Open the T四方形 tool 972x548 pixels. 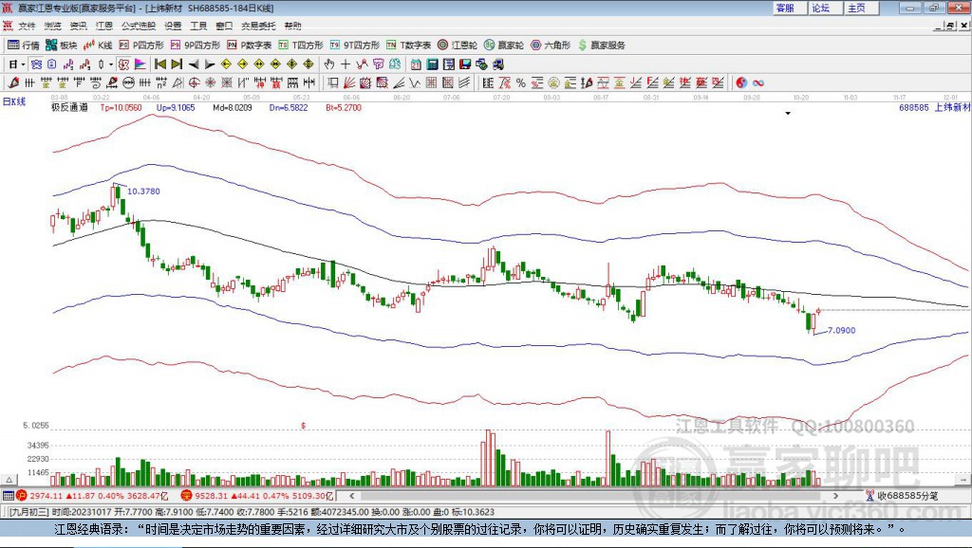pyautogui.click(x=301, y=46)
